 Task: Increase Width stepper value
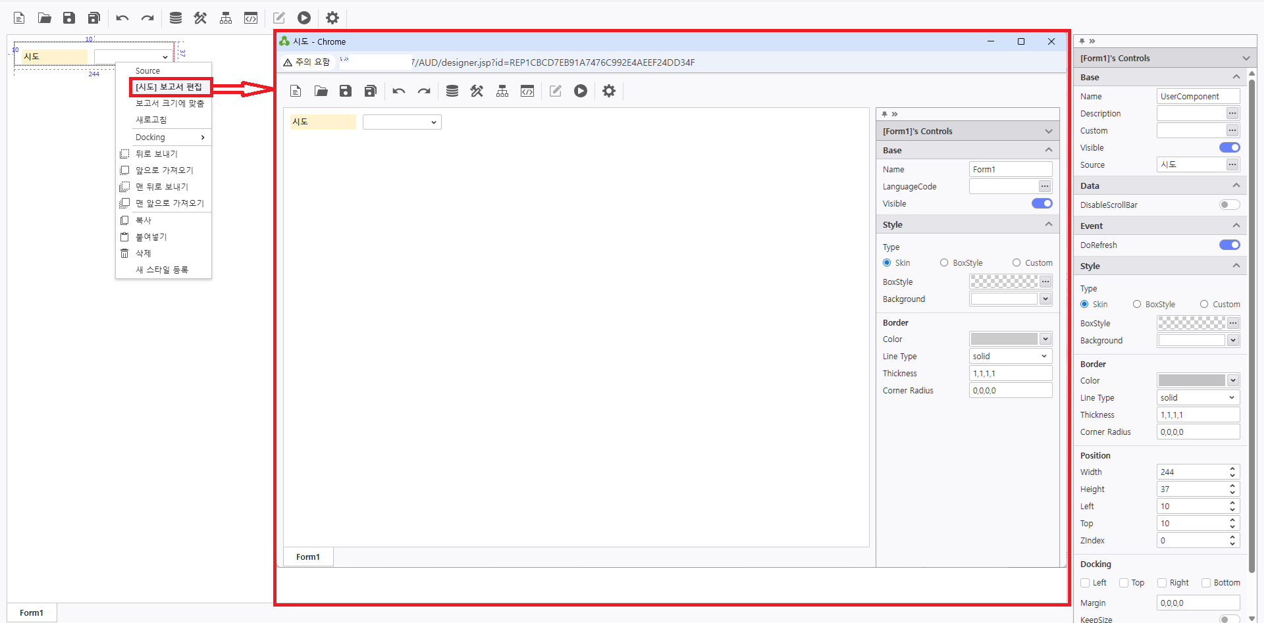pos(1232,468)
